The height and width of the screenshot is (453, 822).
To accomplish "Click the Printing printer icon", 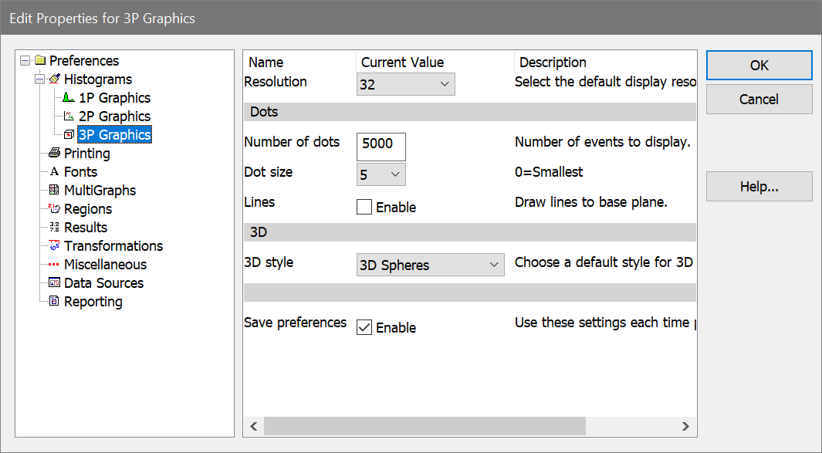I will coord(54,154).
